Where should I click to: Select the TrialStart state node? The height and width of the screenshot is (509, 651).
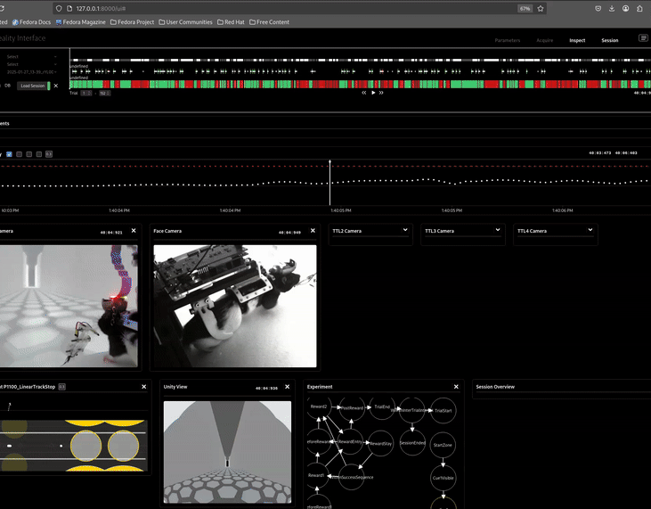pyautogui.click(x=443, y=411)
